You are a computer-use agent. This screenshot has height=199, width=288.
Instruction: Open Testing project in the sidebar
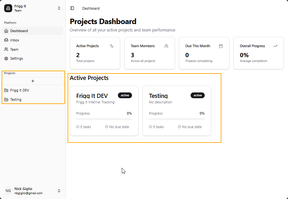16,99
